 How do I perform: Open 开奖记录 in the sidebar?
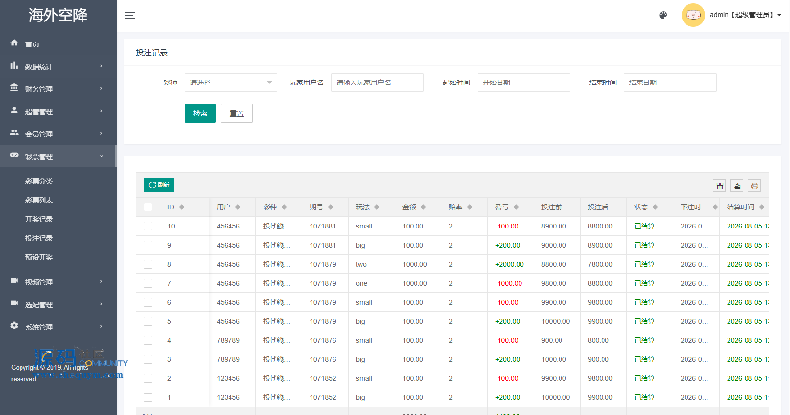coord(39,219)
